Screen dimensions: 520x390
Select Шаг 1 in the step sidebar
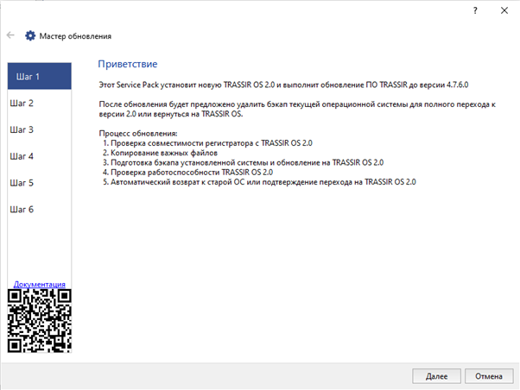39,77
